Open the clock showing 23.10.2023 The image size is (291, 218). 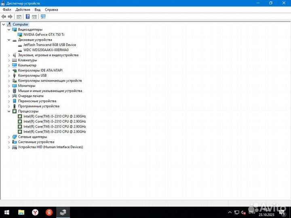[266, 212]
